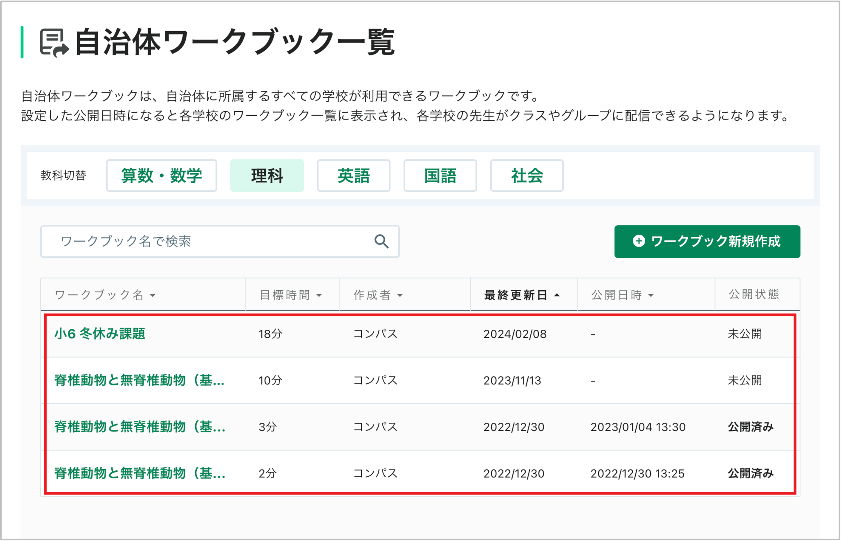
Task: Click 未公開 status in the 10分 row
Action: tap(745, 380)
